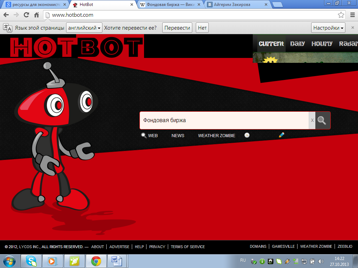The image size is (358, 268).
Task: Open the Windows Start menu
Action: [9, 261]
